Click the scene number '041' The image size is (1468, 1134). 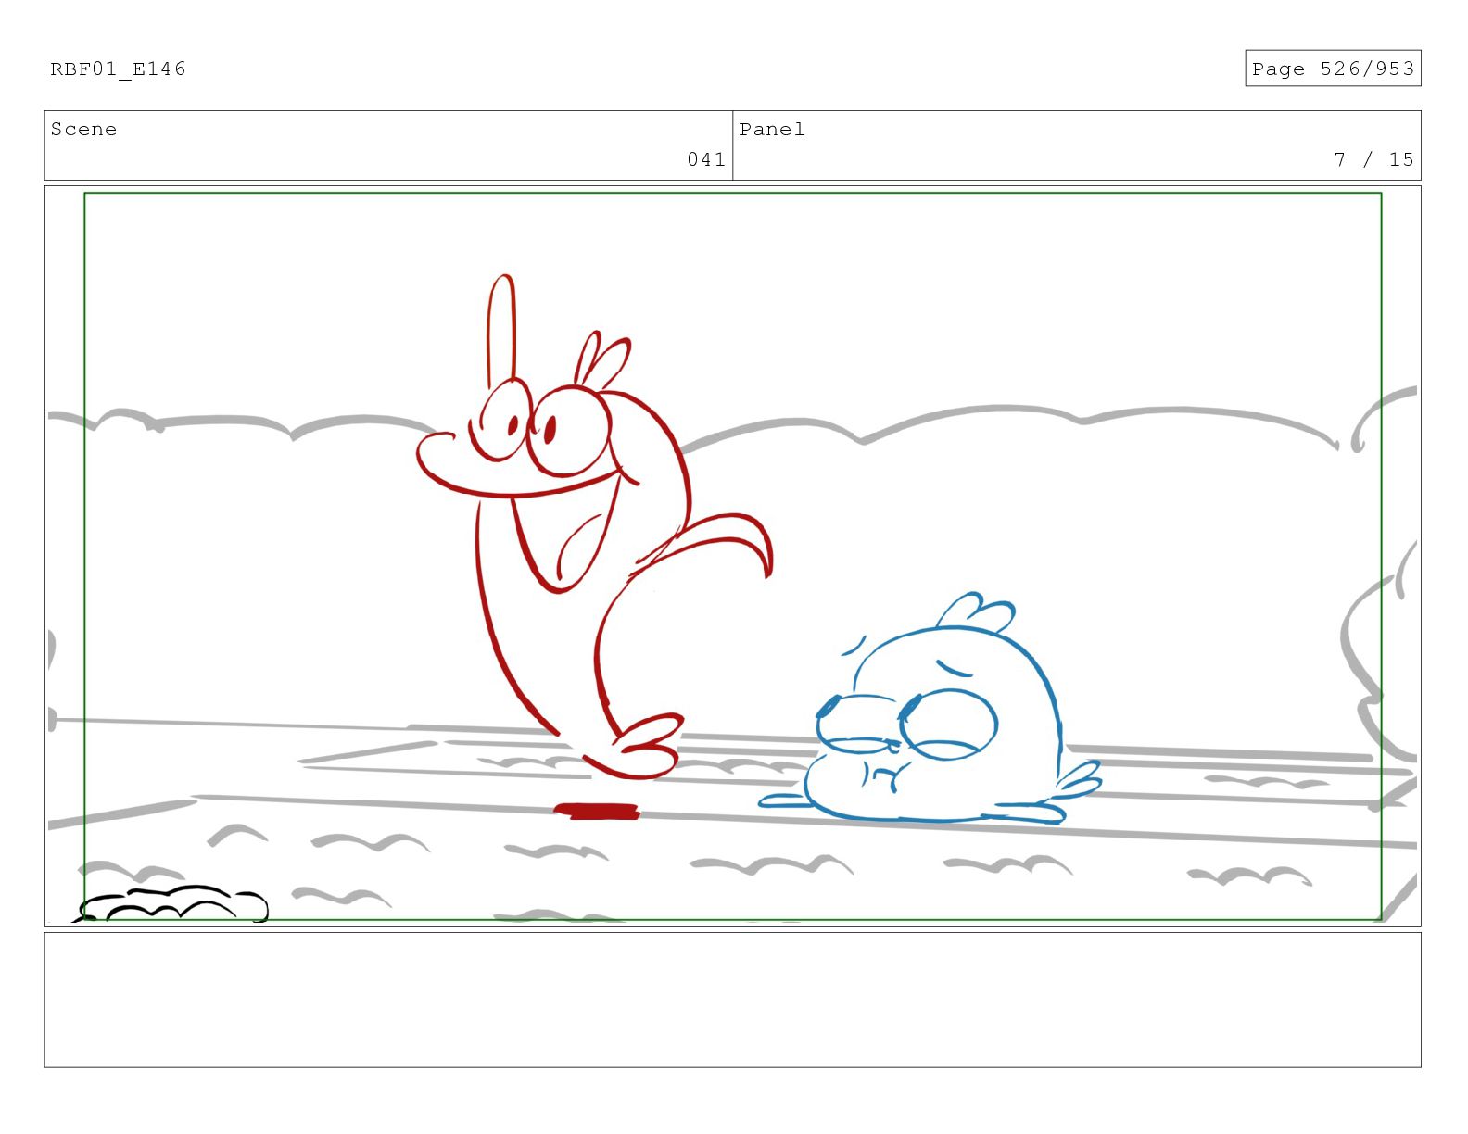coord(706,159)
